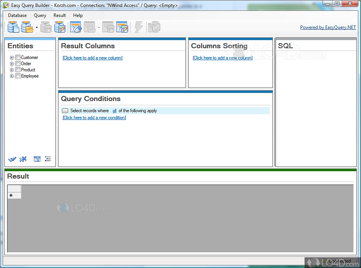Screen dimensions: 361x268
Task: Click the add a new condition link
Action: click(94, 118)
